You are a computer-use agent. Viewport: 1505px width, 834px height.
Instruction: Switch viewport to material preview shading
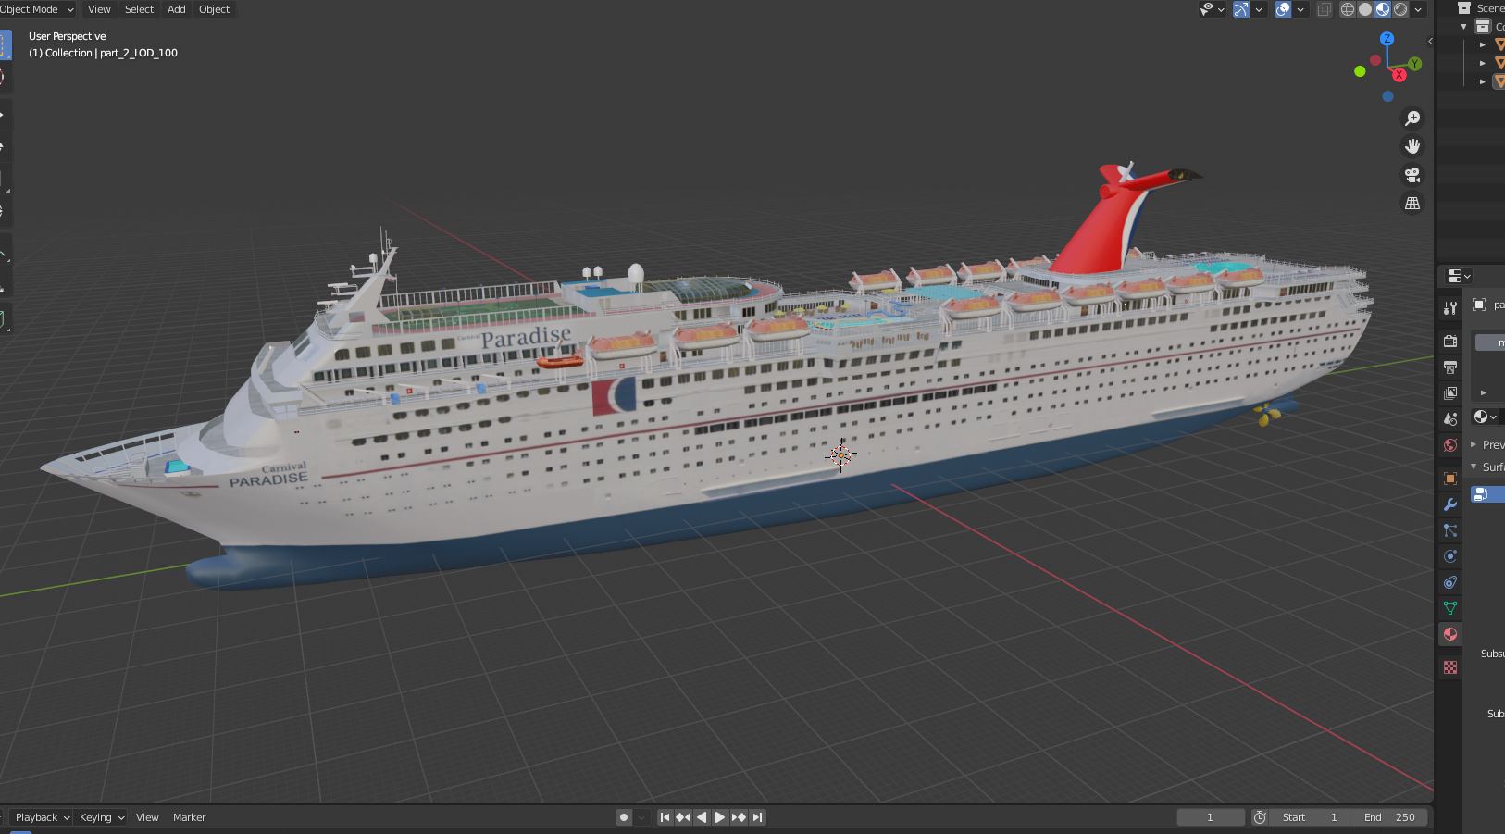(x=1383, y=9)
